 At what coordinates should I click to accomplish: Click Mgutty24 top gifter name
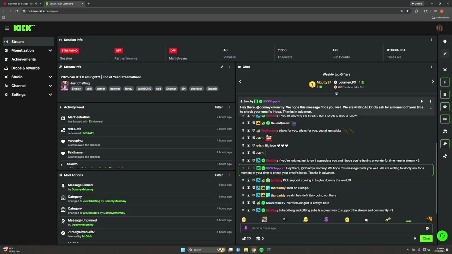(324, 82)
